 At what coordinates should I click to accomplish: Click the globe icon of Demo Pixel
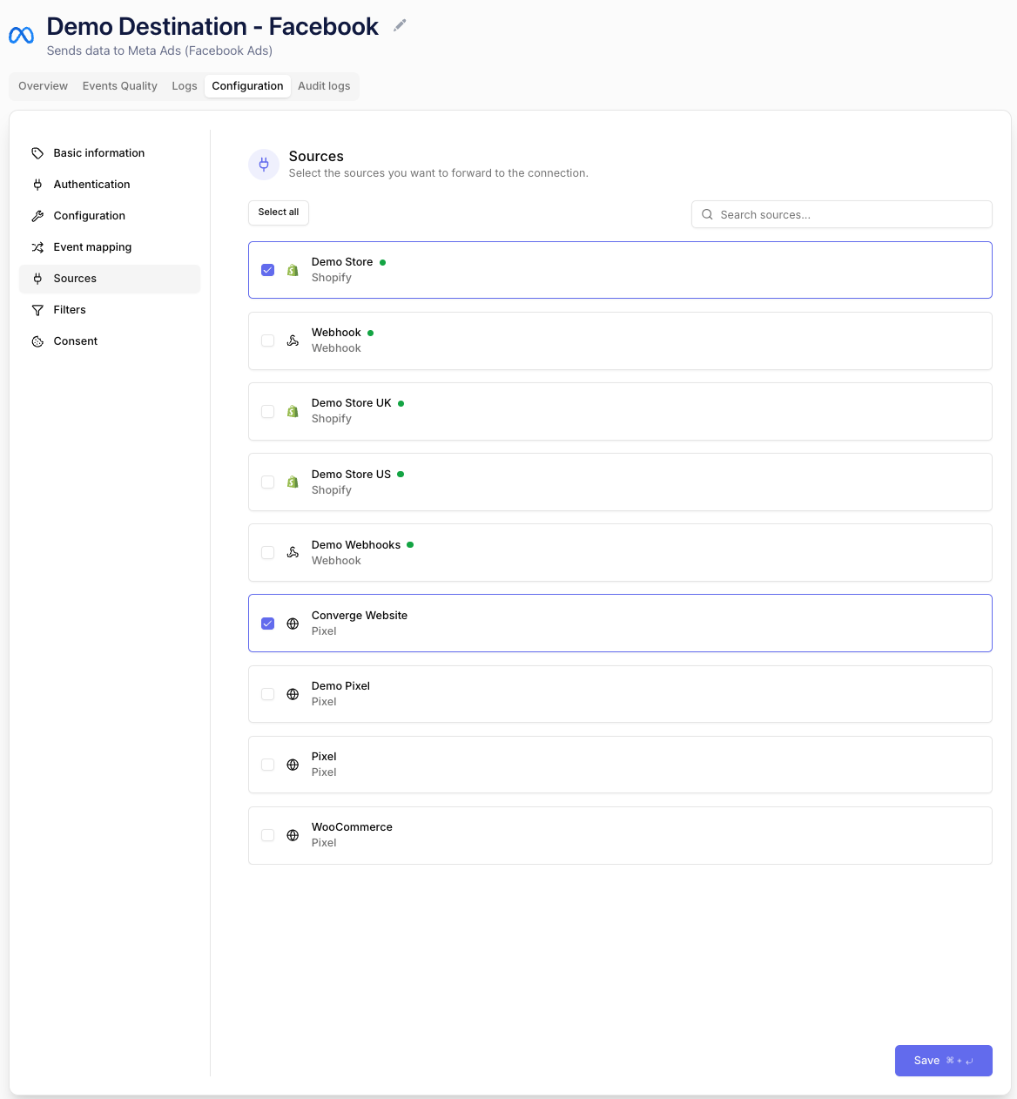[293, 694]
